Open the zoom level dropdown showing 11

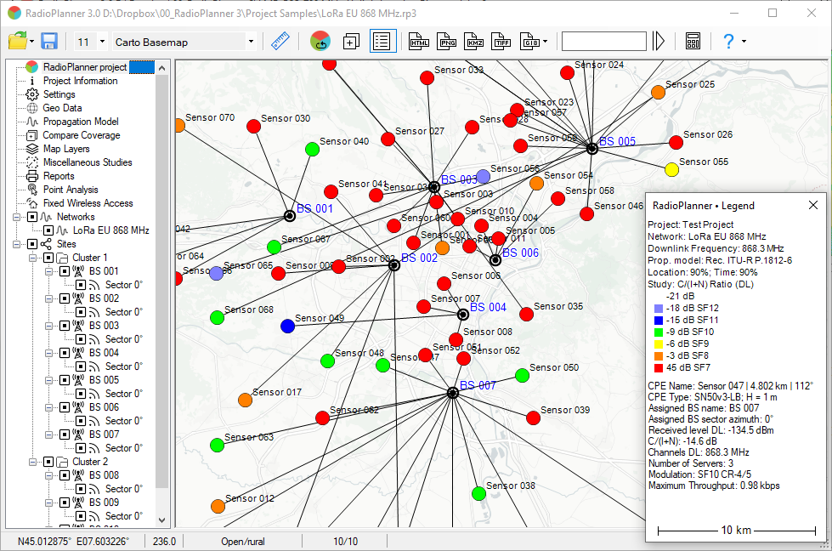click(101, 41)
